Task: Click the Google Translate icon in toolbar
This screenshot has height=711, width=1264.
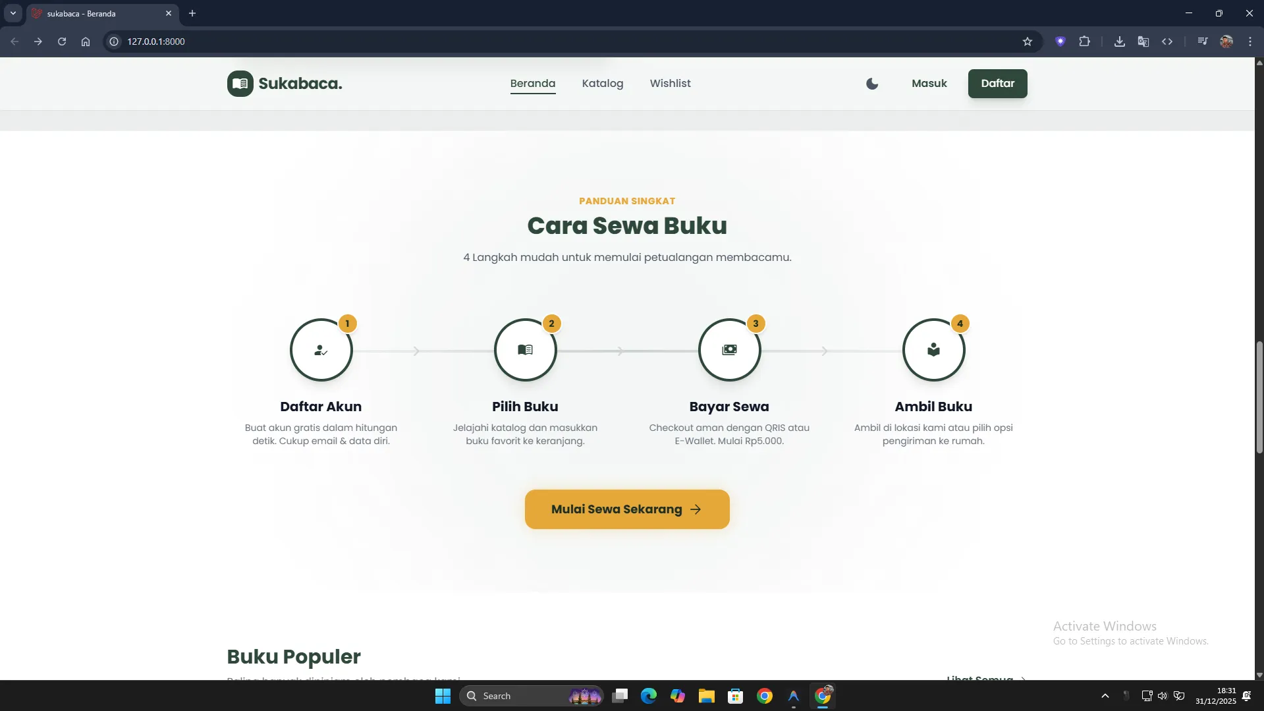Action: pyautogui.click(x=1143, y=42)
